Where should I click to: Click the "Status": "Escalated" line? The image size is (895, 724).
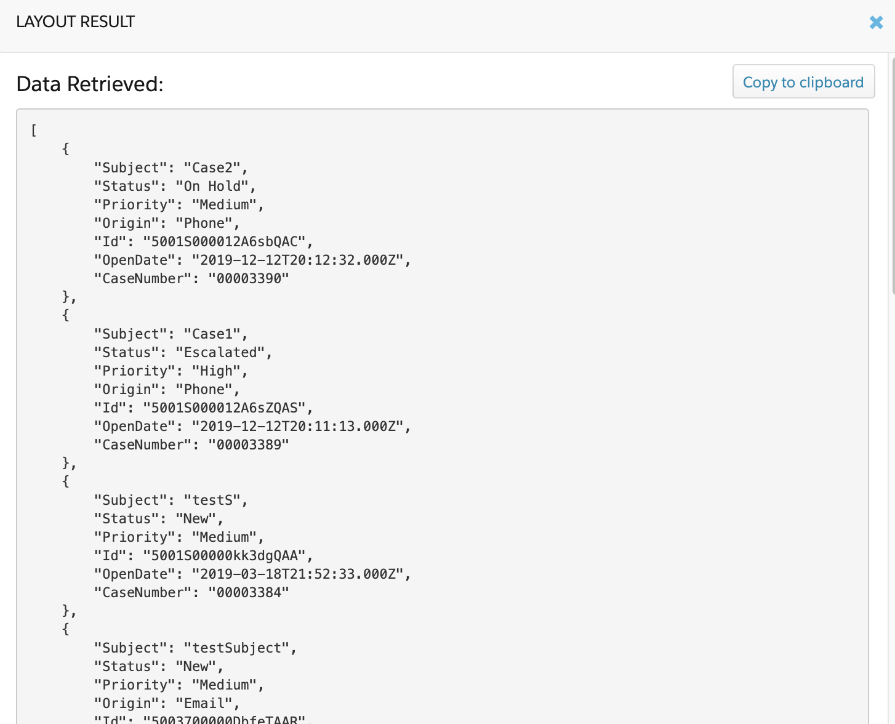[x=183, y=352]
